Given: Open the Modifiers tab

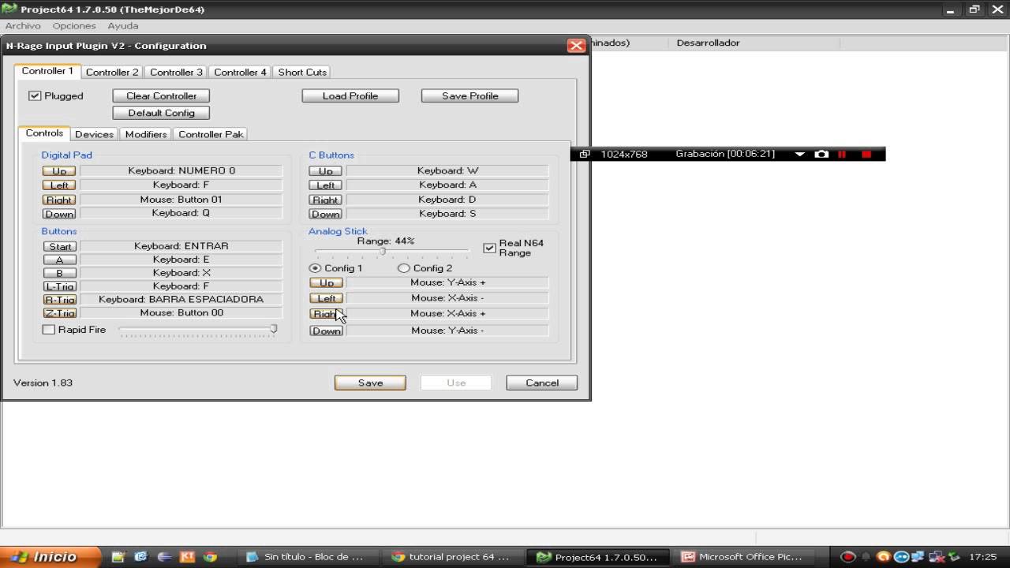Looking at the screenshot, I should pos(146,134).
